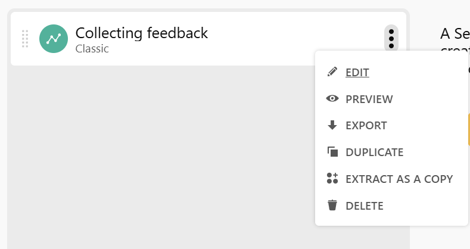470x249 pixels.
Task: Click the Classic subtitle label
Action: tap(92, 49)
